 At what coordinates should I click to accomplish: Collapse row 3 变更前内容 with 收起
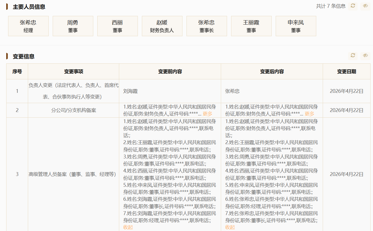pos(128,227)
